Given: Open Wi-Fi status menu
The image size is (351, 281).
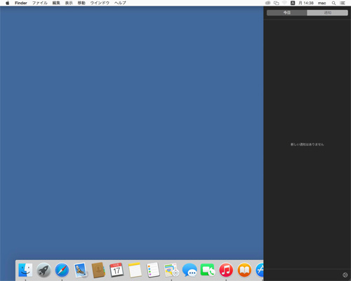Looking at the screenshot, I should (x=284, y=3).
